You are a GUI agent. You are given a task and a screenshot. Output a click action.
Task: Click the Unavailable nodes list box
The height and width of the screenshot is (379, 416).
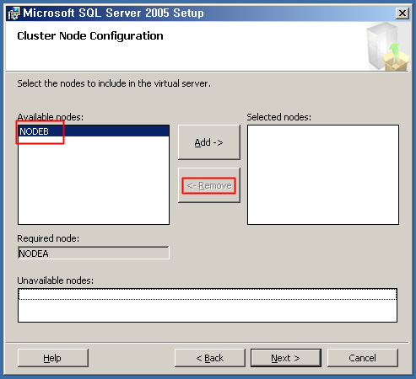tap(208, 305)
